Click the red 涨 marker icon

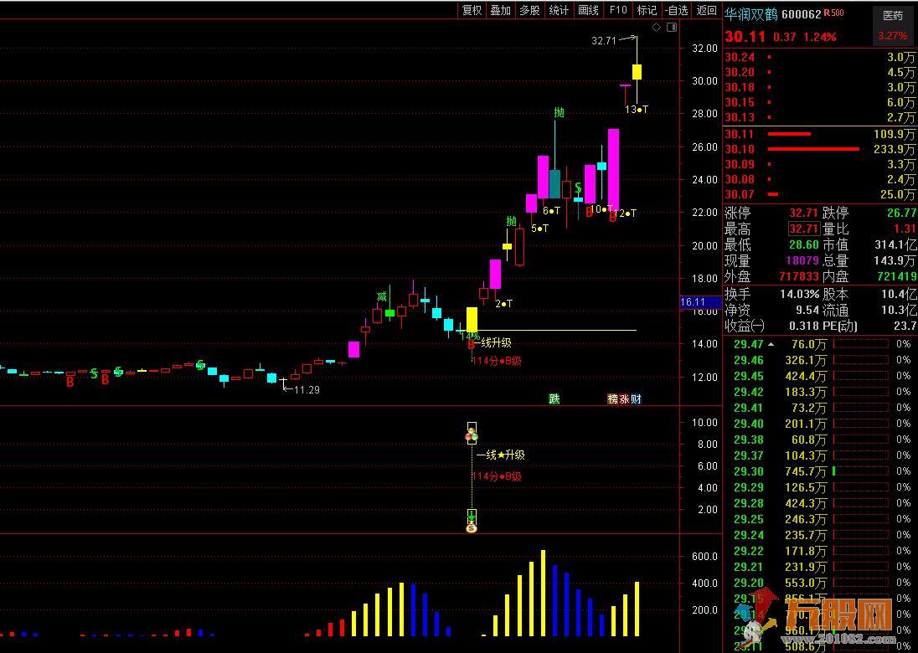pos(624,399)
